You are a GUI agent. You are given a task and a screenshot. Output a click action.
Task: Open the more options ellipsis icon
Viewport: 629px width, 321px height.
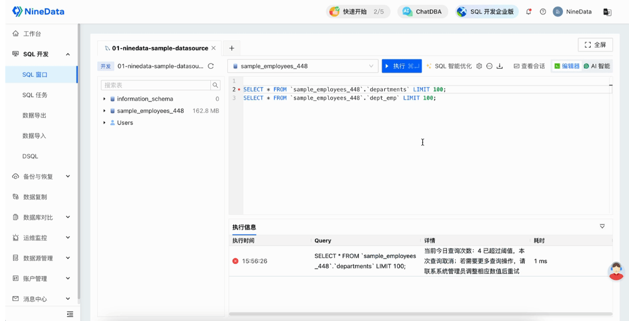tap(489, 66)
